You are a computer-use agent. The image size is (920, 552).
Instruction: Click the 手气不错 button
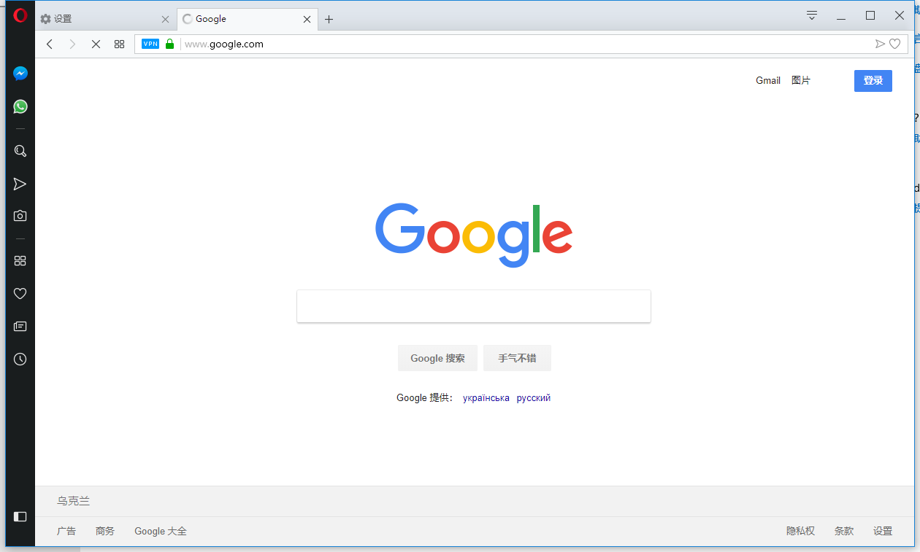[x=517, y=358]
